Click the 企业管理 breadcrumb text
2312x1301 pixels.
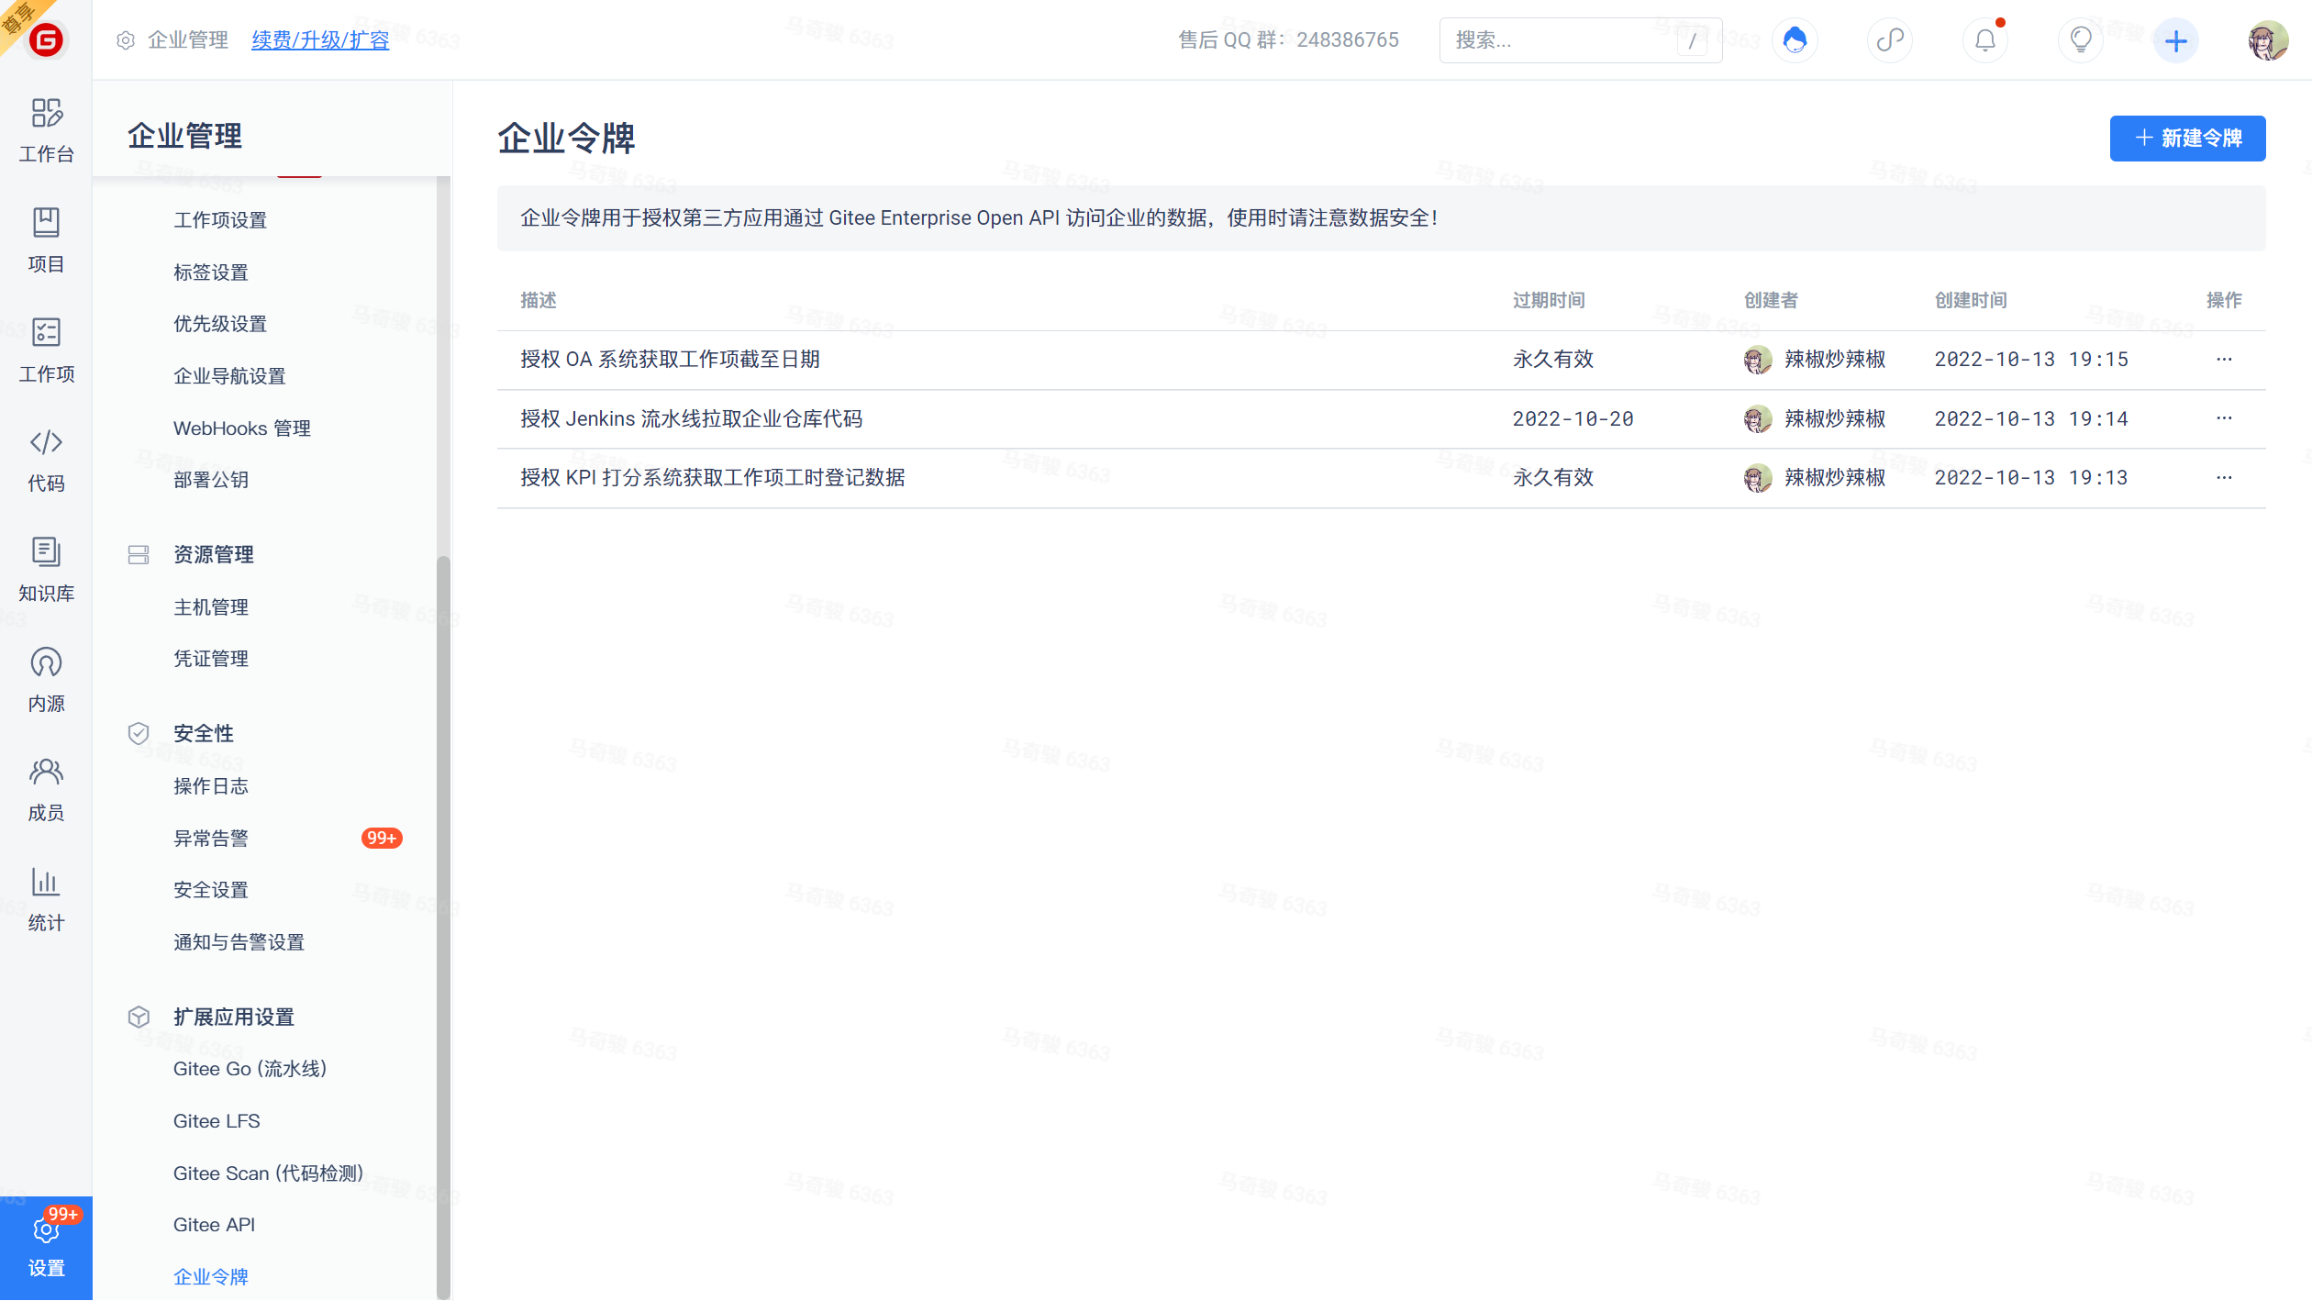(x=188, y=40)
